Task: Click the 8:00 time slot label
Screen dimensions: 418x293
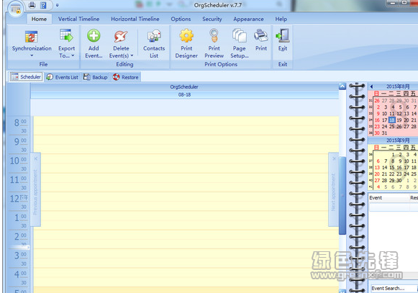Action: (20, 122)
